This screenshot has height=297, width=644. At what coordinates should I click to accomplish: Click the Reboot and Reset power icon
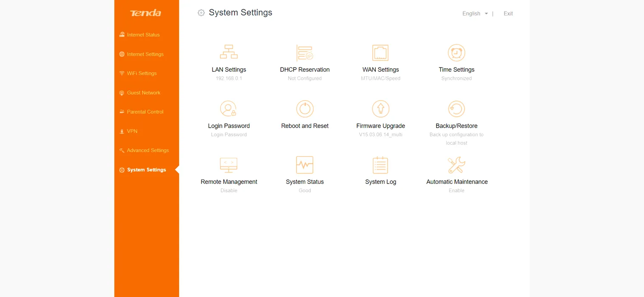[x=305, y=109]
